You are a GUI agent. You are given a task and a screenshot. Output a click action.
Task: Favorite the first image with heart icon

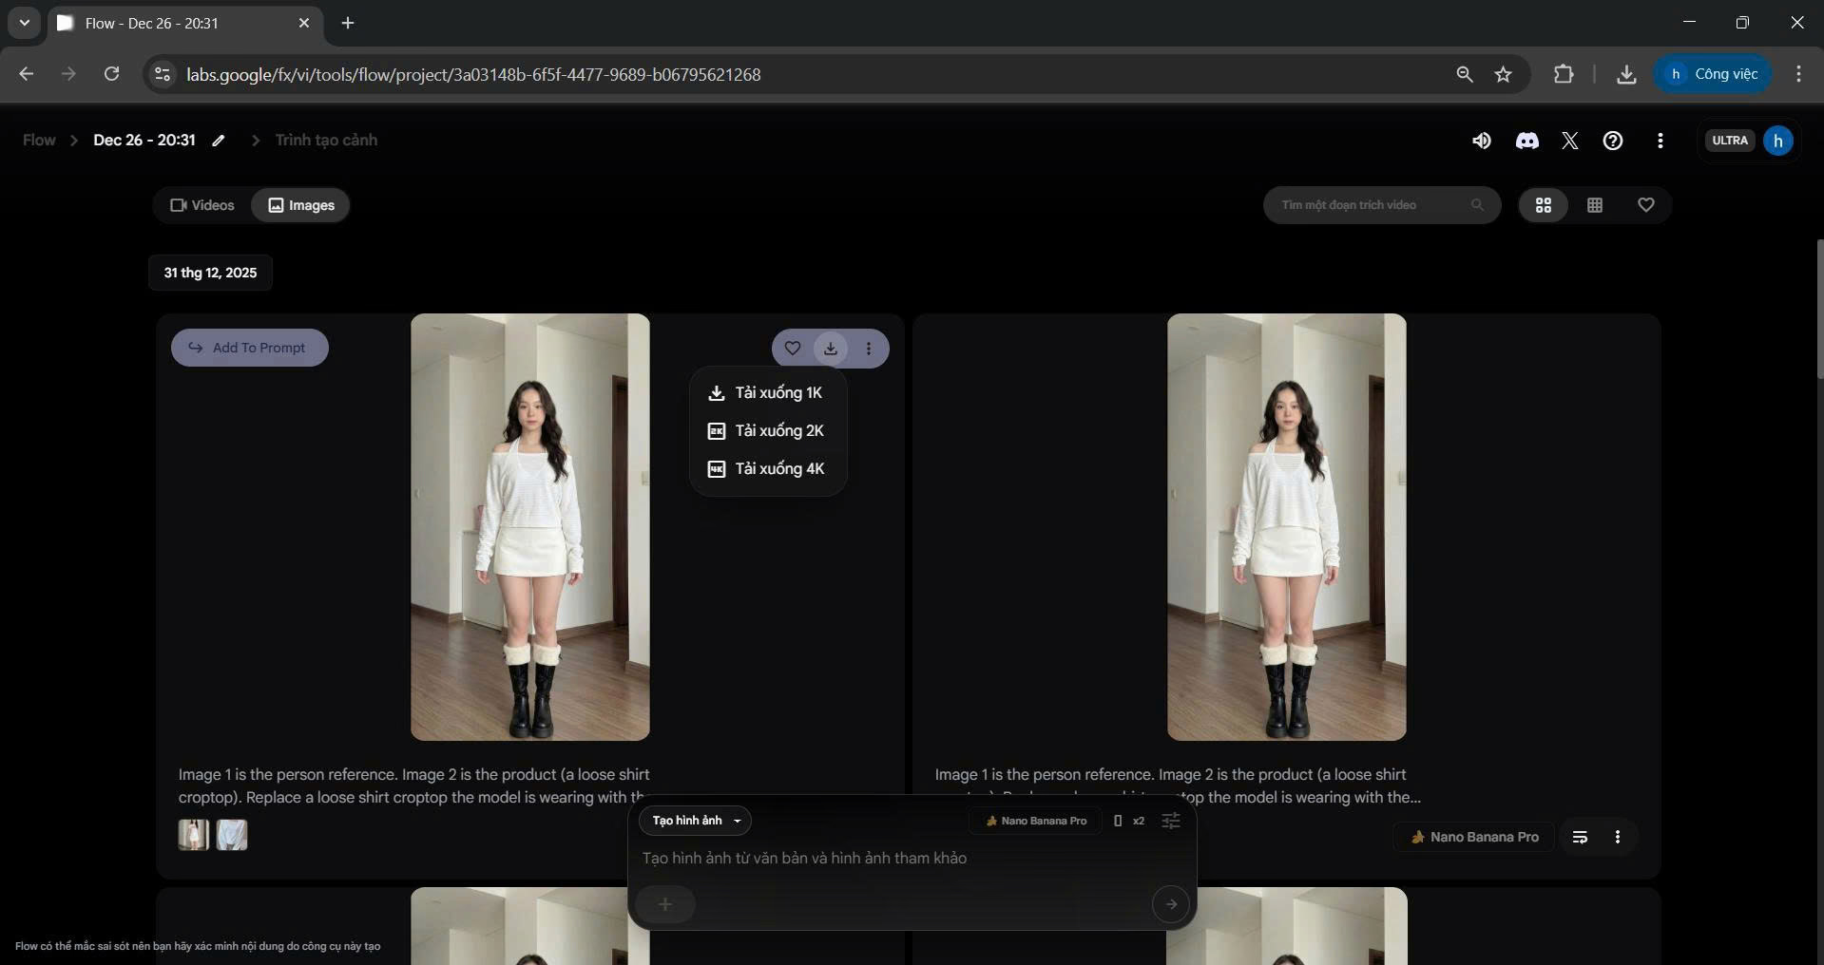click(792, 349)
